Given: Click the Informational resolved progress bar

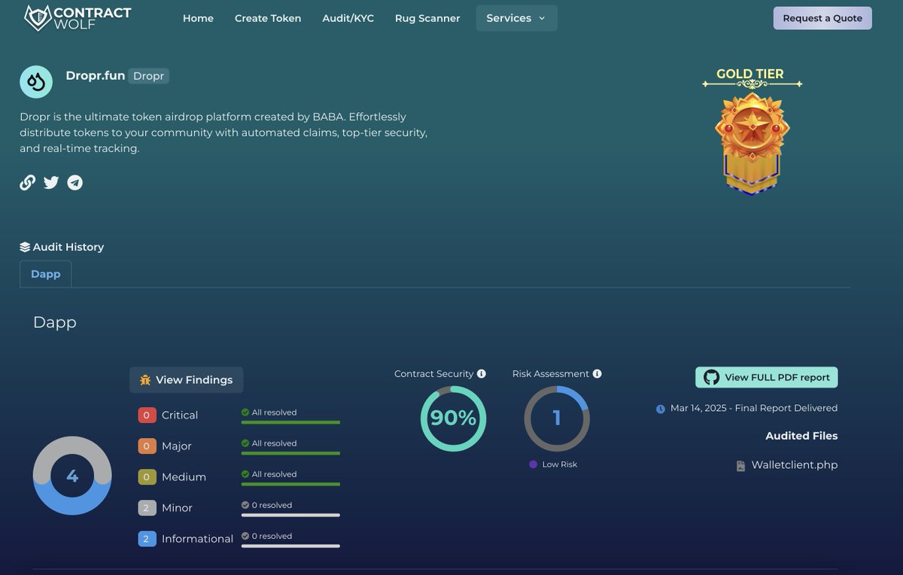Looking at the screenshot, I should coord(290,546).
